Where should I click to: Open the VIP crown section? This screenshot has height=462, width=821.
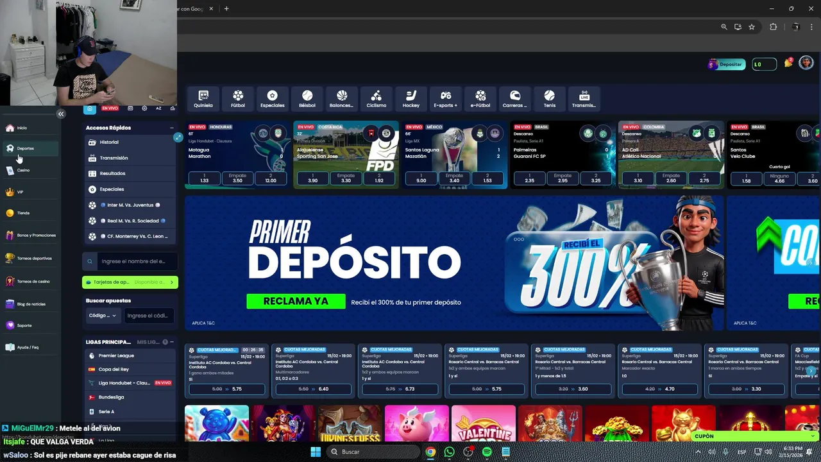click(x=20, y=192)
